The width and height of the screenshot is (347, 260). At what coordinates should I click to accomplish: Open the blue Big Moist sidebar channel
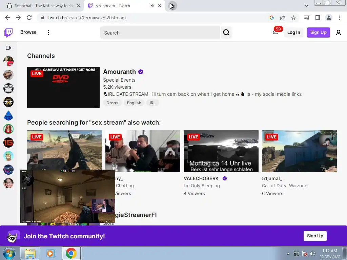[8, 115]
